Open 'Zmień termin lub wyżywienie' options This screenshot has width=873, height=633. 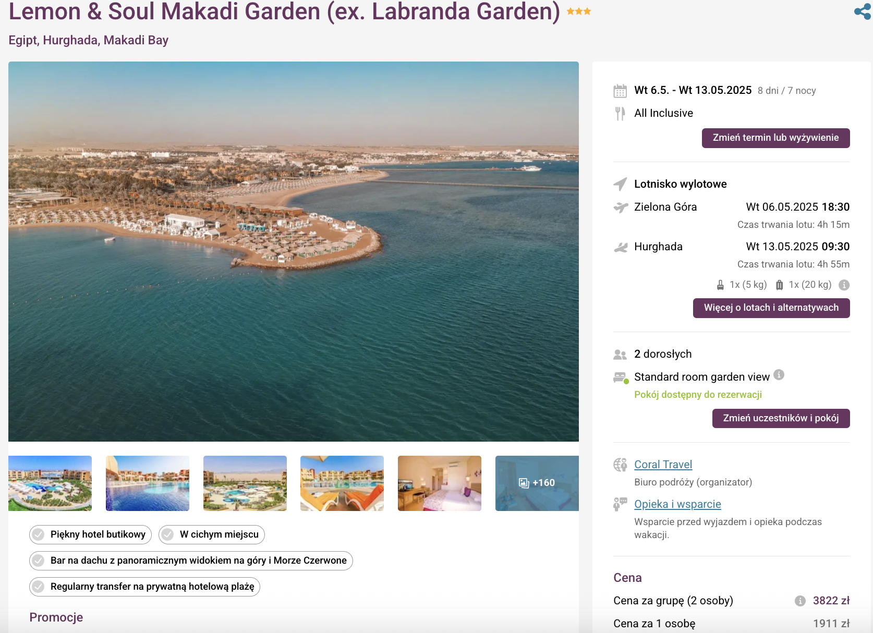click(775, 138)
